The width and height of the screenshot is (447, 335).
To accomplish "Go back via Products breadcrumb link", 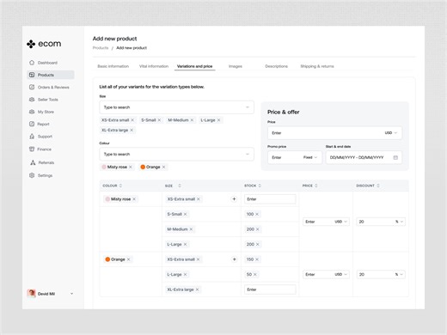I will (101, 48).
